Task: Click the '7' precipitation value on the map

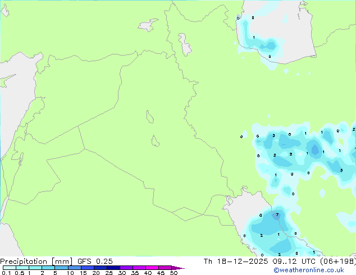Action: 277,214
